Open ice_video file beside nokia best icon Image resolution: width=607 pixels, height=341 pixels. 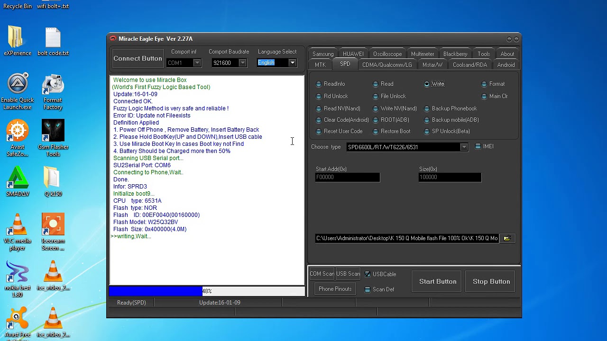pyautogui.click(x=53, y=276)
